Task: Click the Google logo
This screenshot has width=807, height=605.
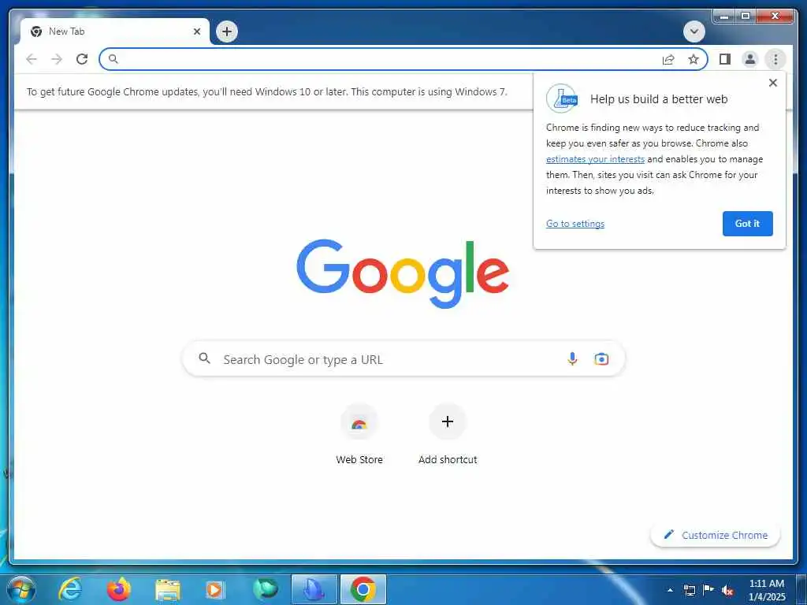Action: click(403, 273)
